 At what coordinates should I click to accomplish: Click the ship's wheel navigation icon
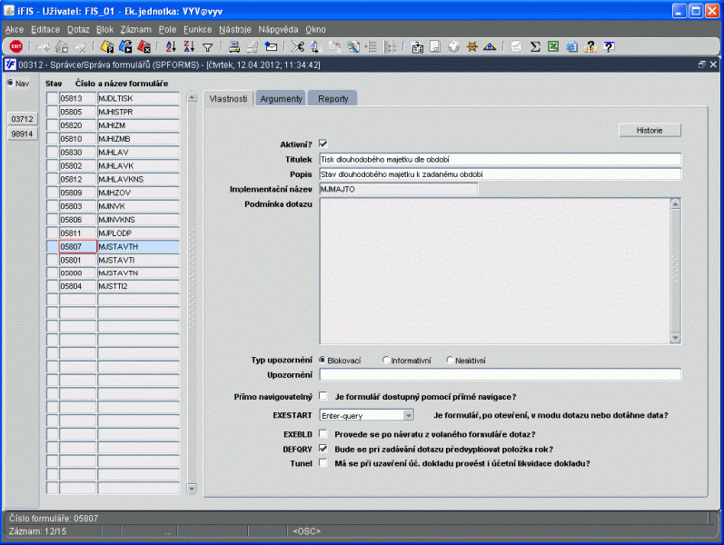(471, 46)
